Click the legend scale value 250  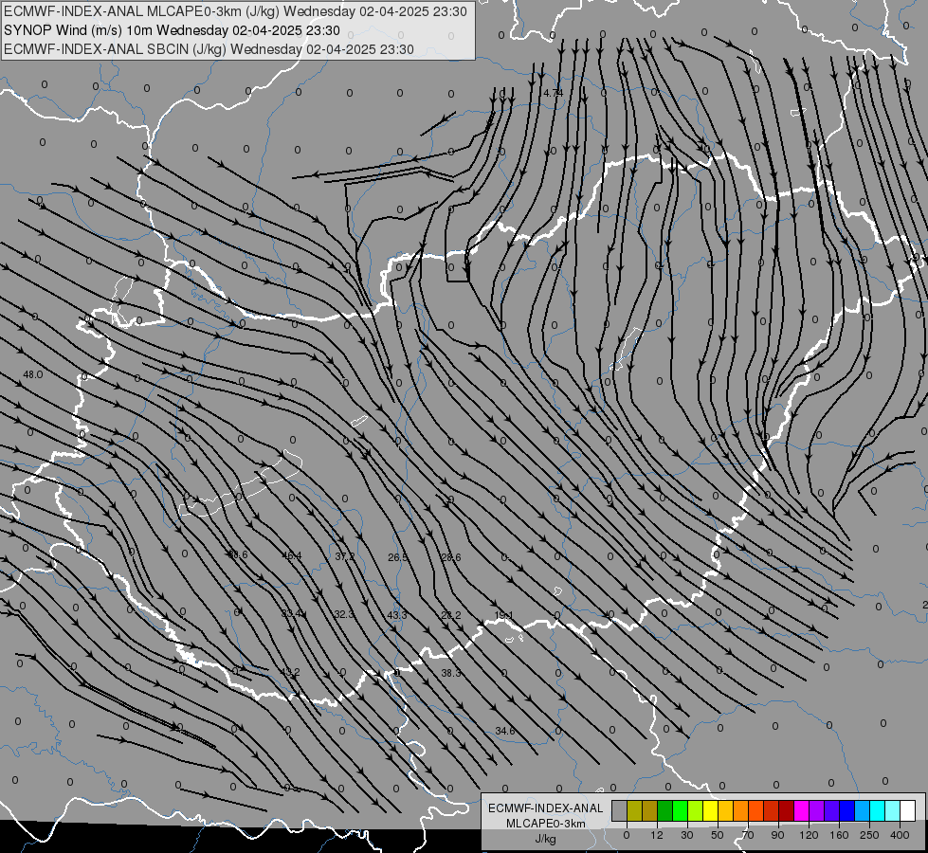tap(869, 835)
